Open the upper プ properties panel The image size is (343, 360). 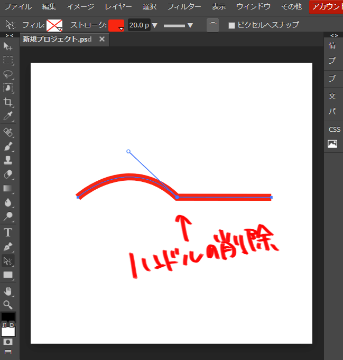[x=332, y=61]
